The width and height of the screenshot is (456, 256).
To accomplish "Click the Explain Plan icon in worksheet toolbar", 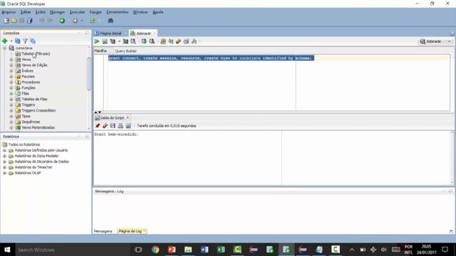I will [x=113, y=41].
